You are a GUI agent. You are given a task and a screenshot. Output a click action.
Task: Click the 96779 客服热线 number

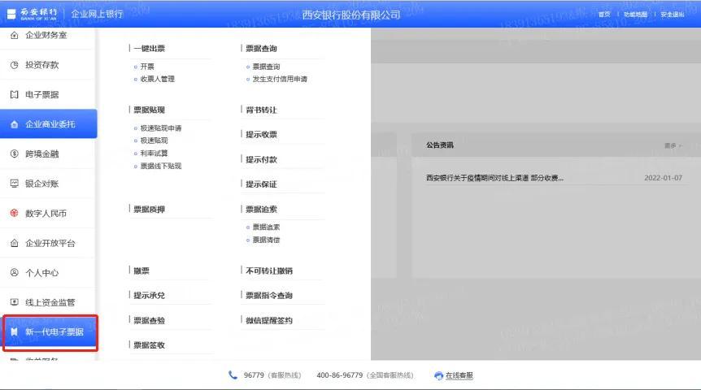272,375
